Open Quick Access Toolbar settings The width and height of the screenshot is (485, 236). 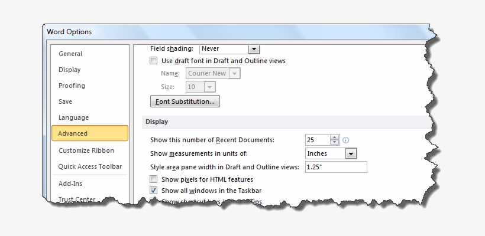tap(90, 166)
